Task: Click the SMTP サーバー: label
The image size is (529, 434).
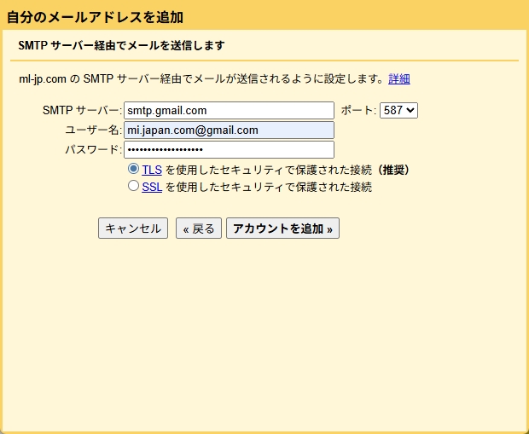Action: pos(82,110)
